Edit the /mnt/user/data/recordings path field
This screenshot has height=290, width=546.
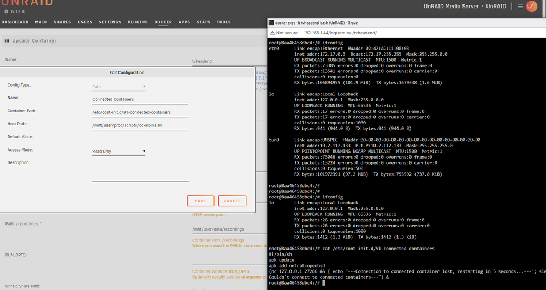(x=229, y=229)
